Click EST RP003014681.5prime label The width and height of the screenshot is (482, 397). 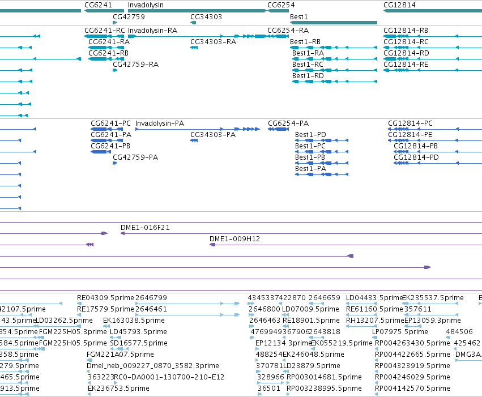tap(324, 377)
